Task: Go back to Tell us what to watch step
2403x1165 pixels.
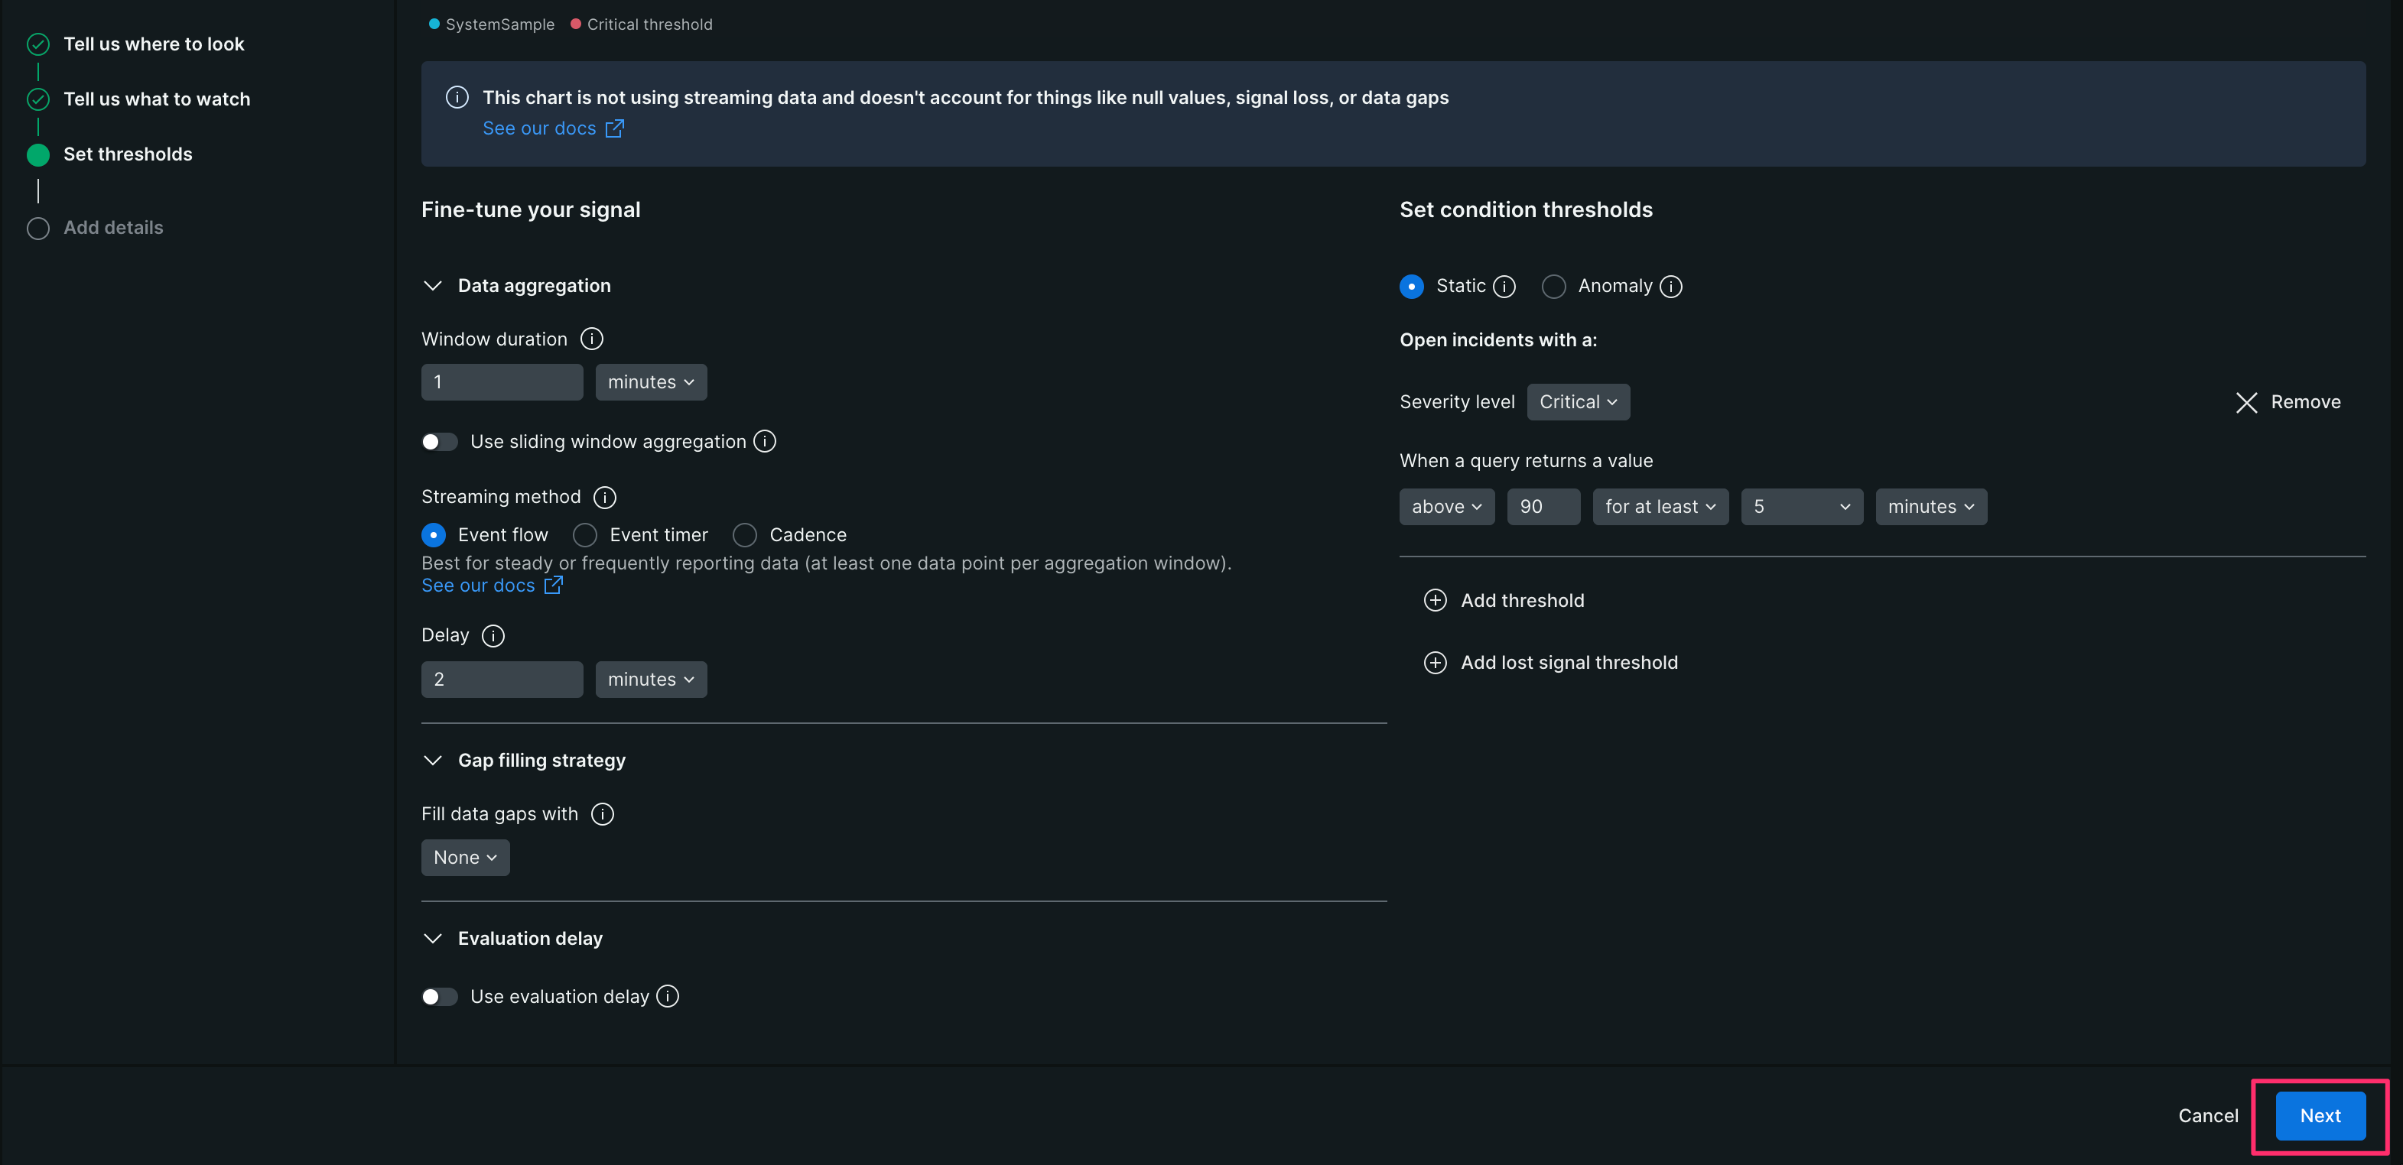Action: click(156, 99)
